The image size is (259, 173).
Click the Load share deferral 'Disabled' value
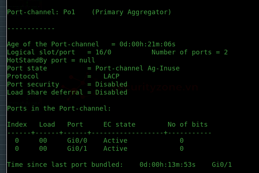(111, 92)
